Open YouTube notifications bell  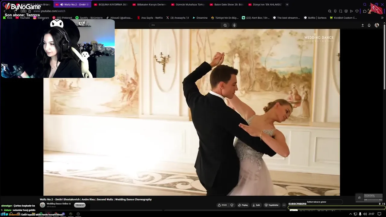click(x=369, y=25)
